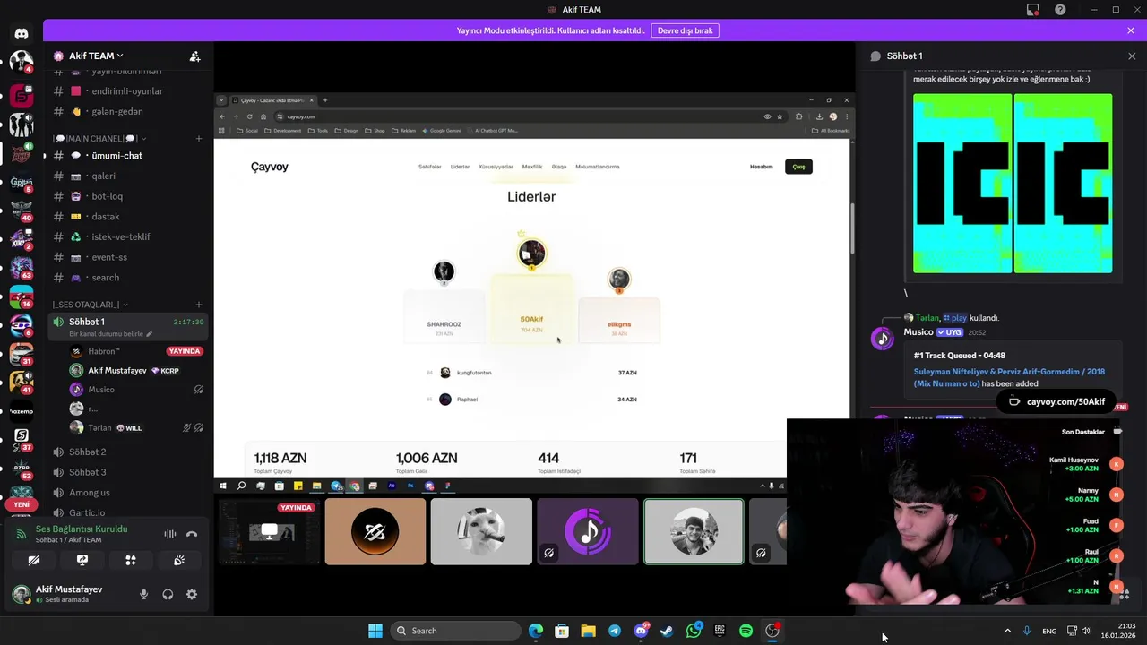Open Steam from taskbar

[667, 631]
